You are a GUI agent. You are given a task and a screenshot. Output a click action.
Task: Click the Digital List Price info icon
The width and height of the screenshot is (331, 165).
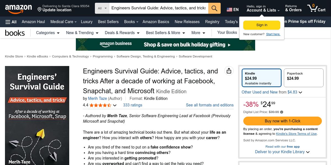click(282, 112)
